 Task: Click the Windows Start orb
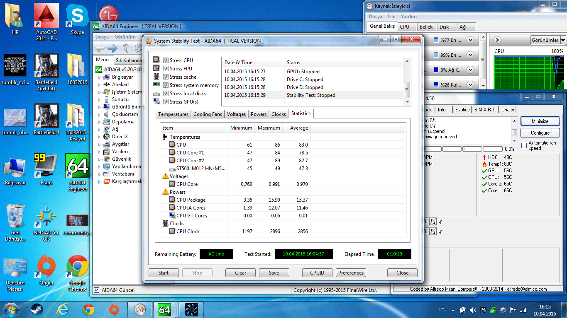click(x=10, y=309)
